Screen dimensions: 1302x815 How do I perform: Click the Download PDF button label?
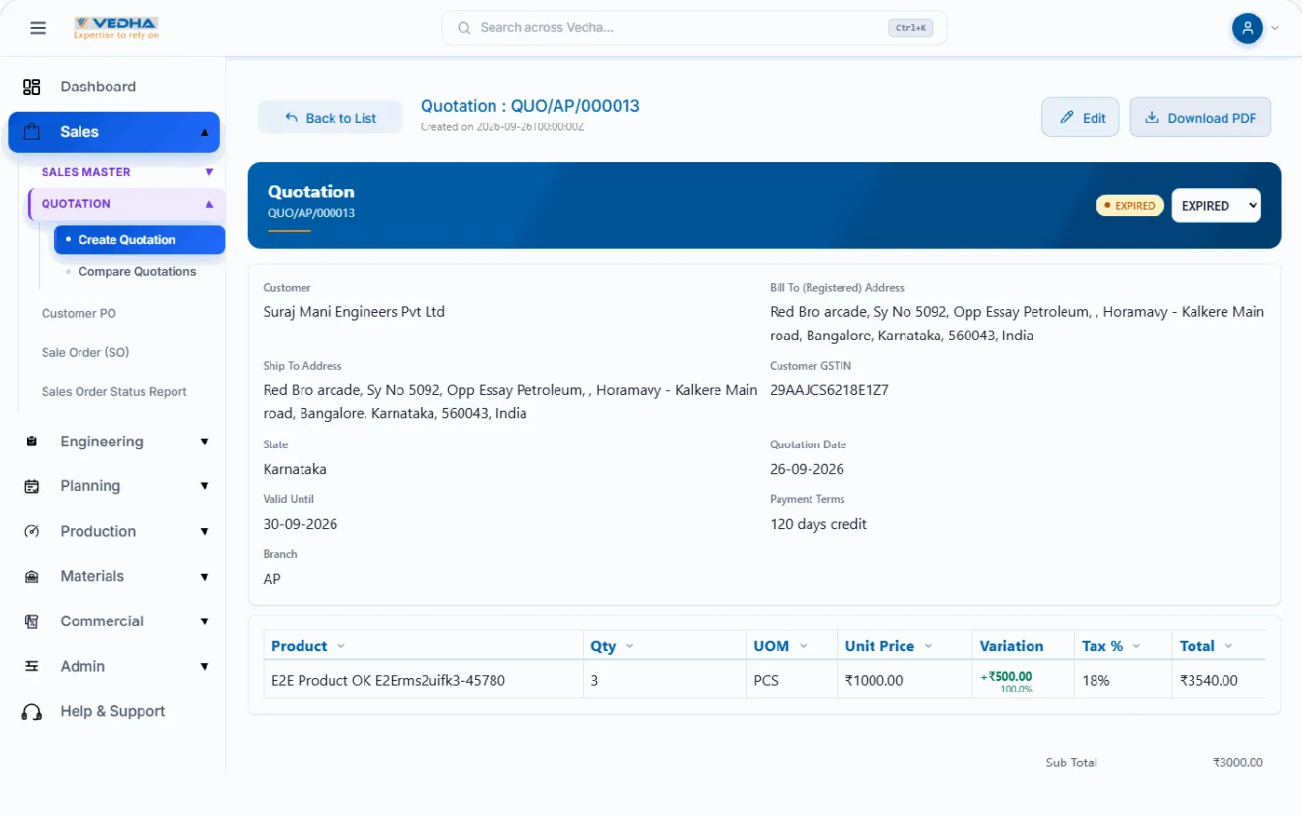point(1212,118)
